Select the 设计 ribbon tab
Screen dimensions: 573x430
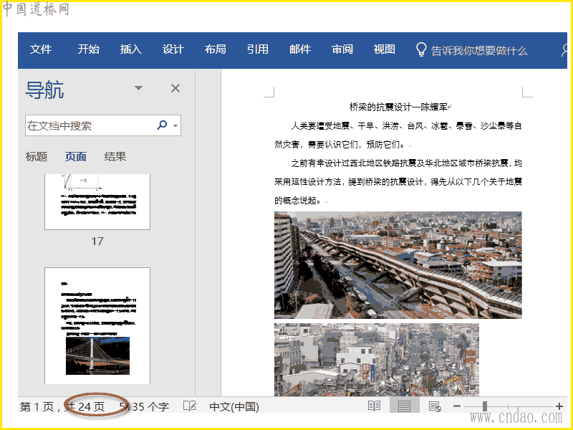click(173, 49)
